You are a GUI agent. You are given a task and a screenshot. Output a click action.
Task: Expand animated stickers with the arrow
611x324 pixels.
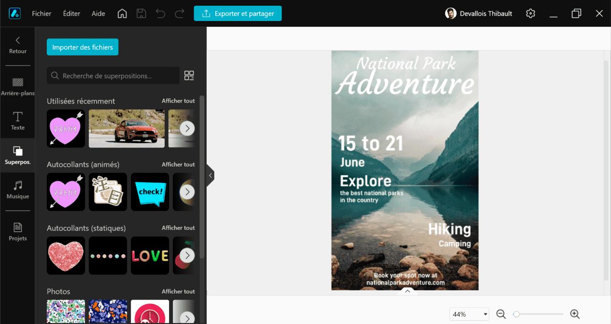(187, 192)
